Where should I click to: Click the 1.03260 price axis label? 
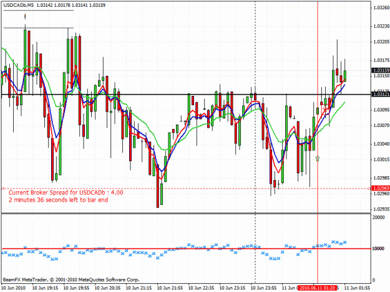[x=381, y=8]
